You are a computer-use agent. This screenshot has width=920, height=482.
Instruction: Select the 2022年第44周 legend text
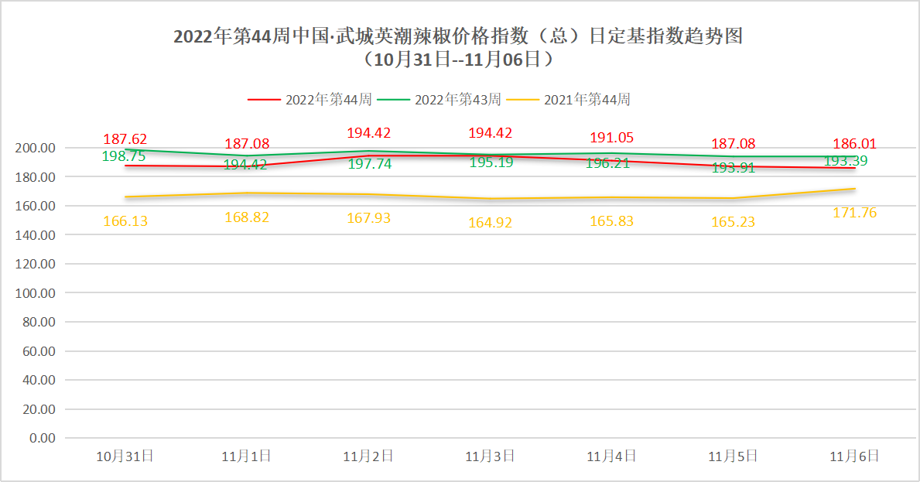pyautogui.click(x=328, y=100)
